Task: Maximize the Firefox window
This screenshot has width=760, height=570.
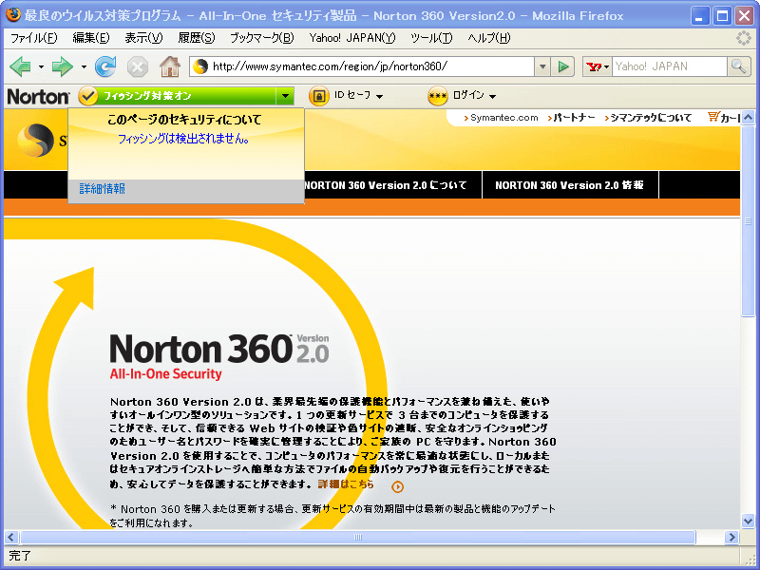Action: coord(722,16)
